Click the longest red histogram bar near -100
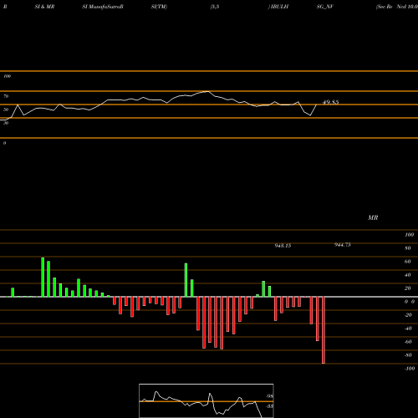This screenshot has height=418, width=418. tap(324, 330)
